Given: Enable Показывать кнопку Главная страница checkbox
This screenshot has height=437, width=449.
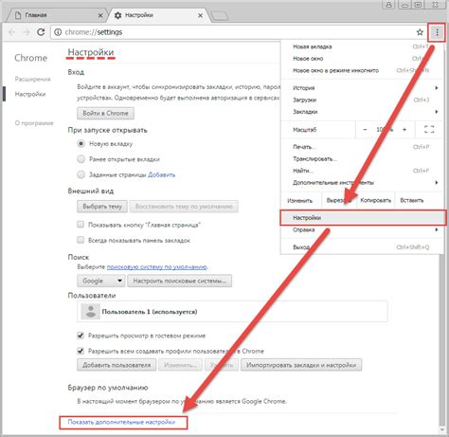Looking at the screenshot, I should point(81,225).
